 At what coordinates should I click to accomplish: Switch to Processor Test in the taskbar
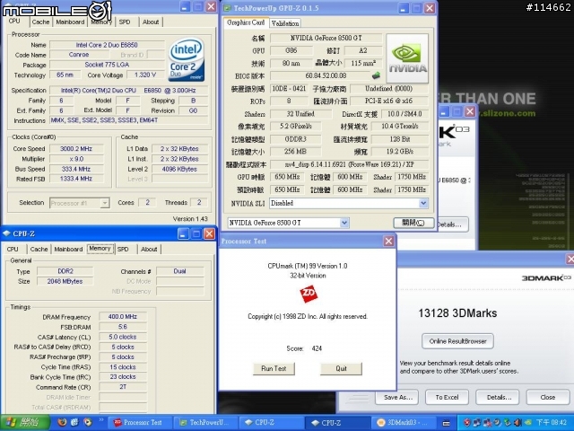point(141,423)
